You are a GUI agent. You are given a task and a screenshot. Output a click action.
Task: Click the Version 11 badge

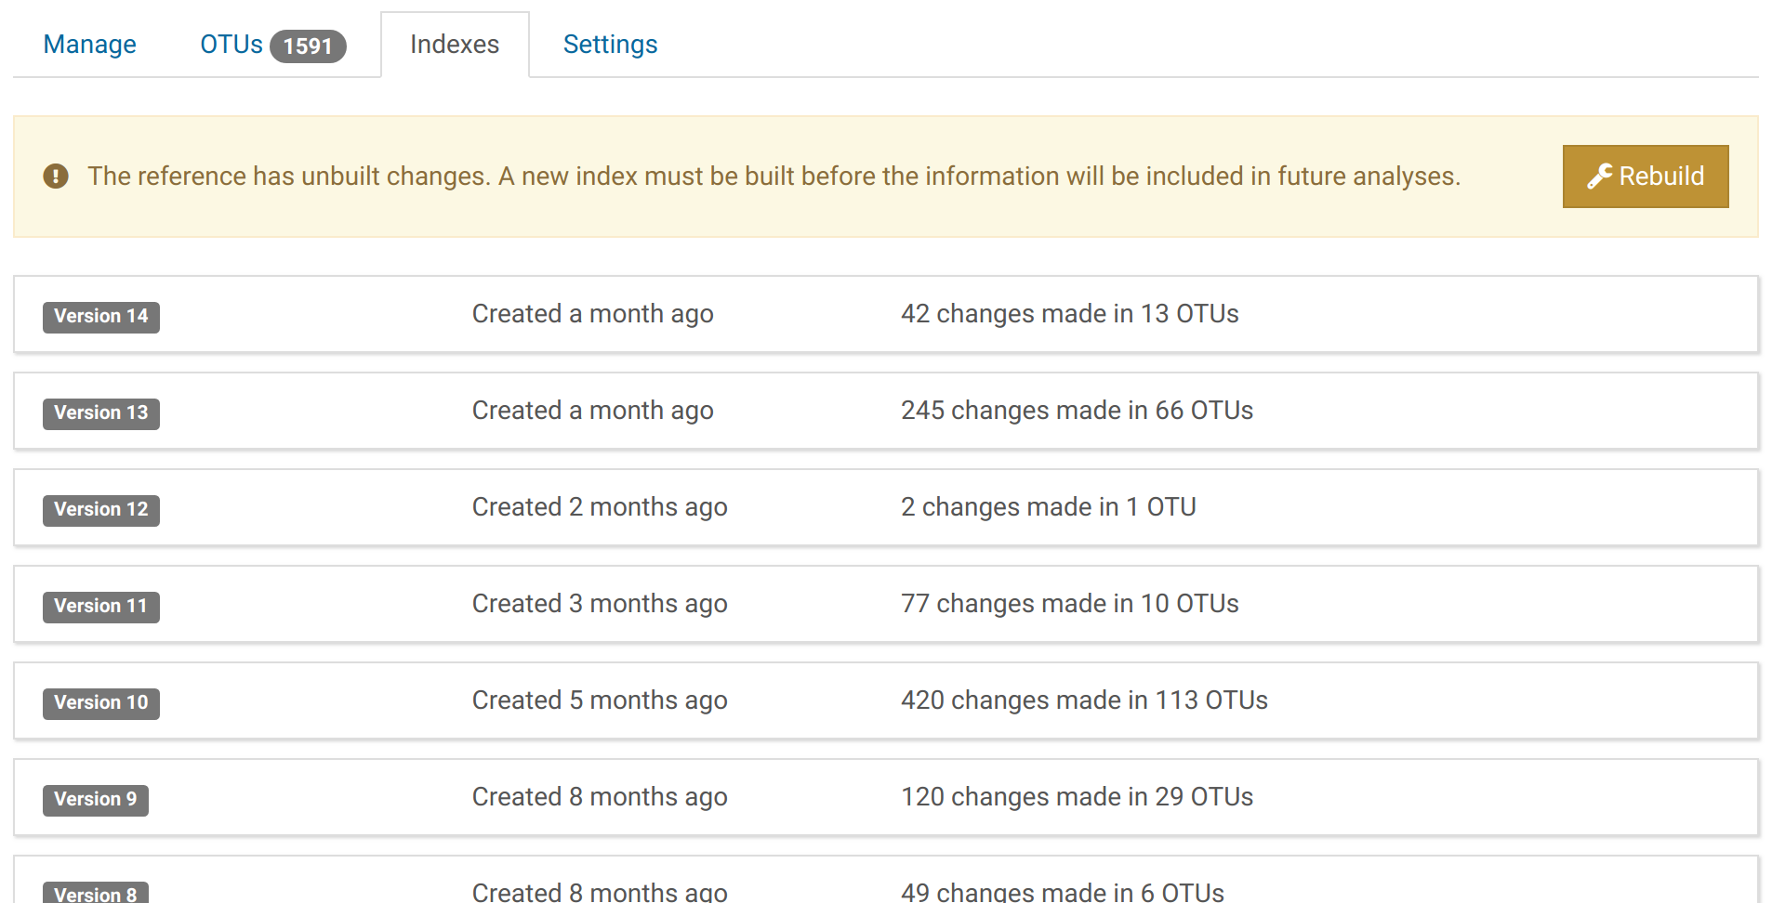click(101, 607)
